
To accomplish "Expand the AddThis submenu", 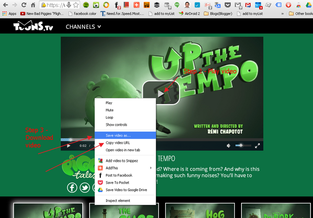I will [125, 168].
